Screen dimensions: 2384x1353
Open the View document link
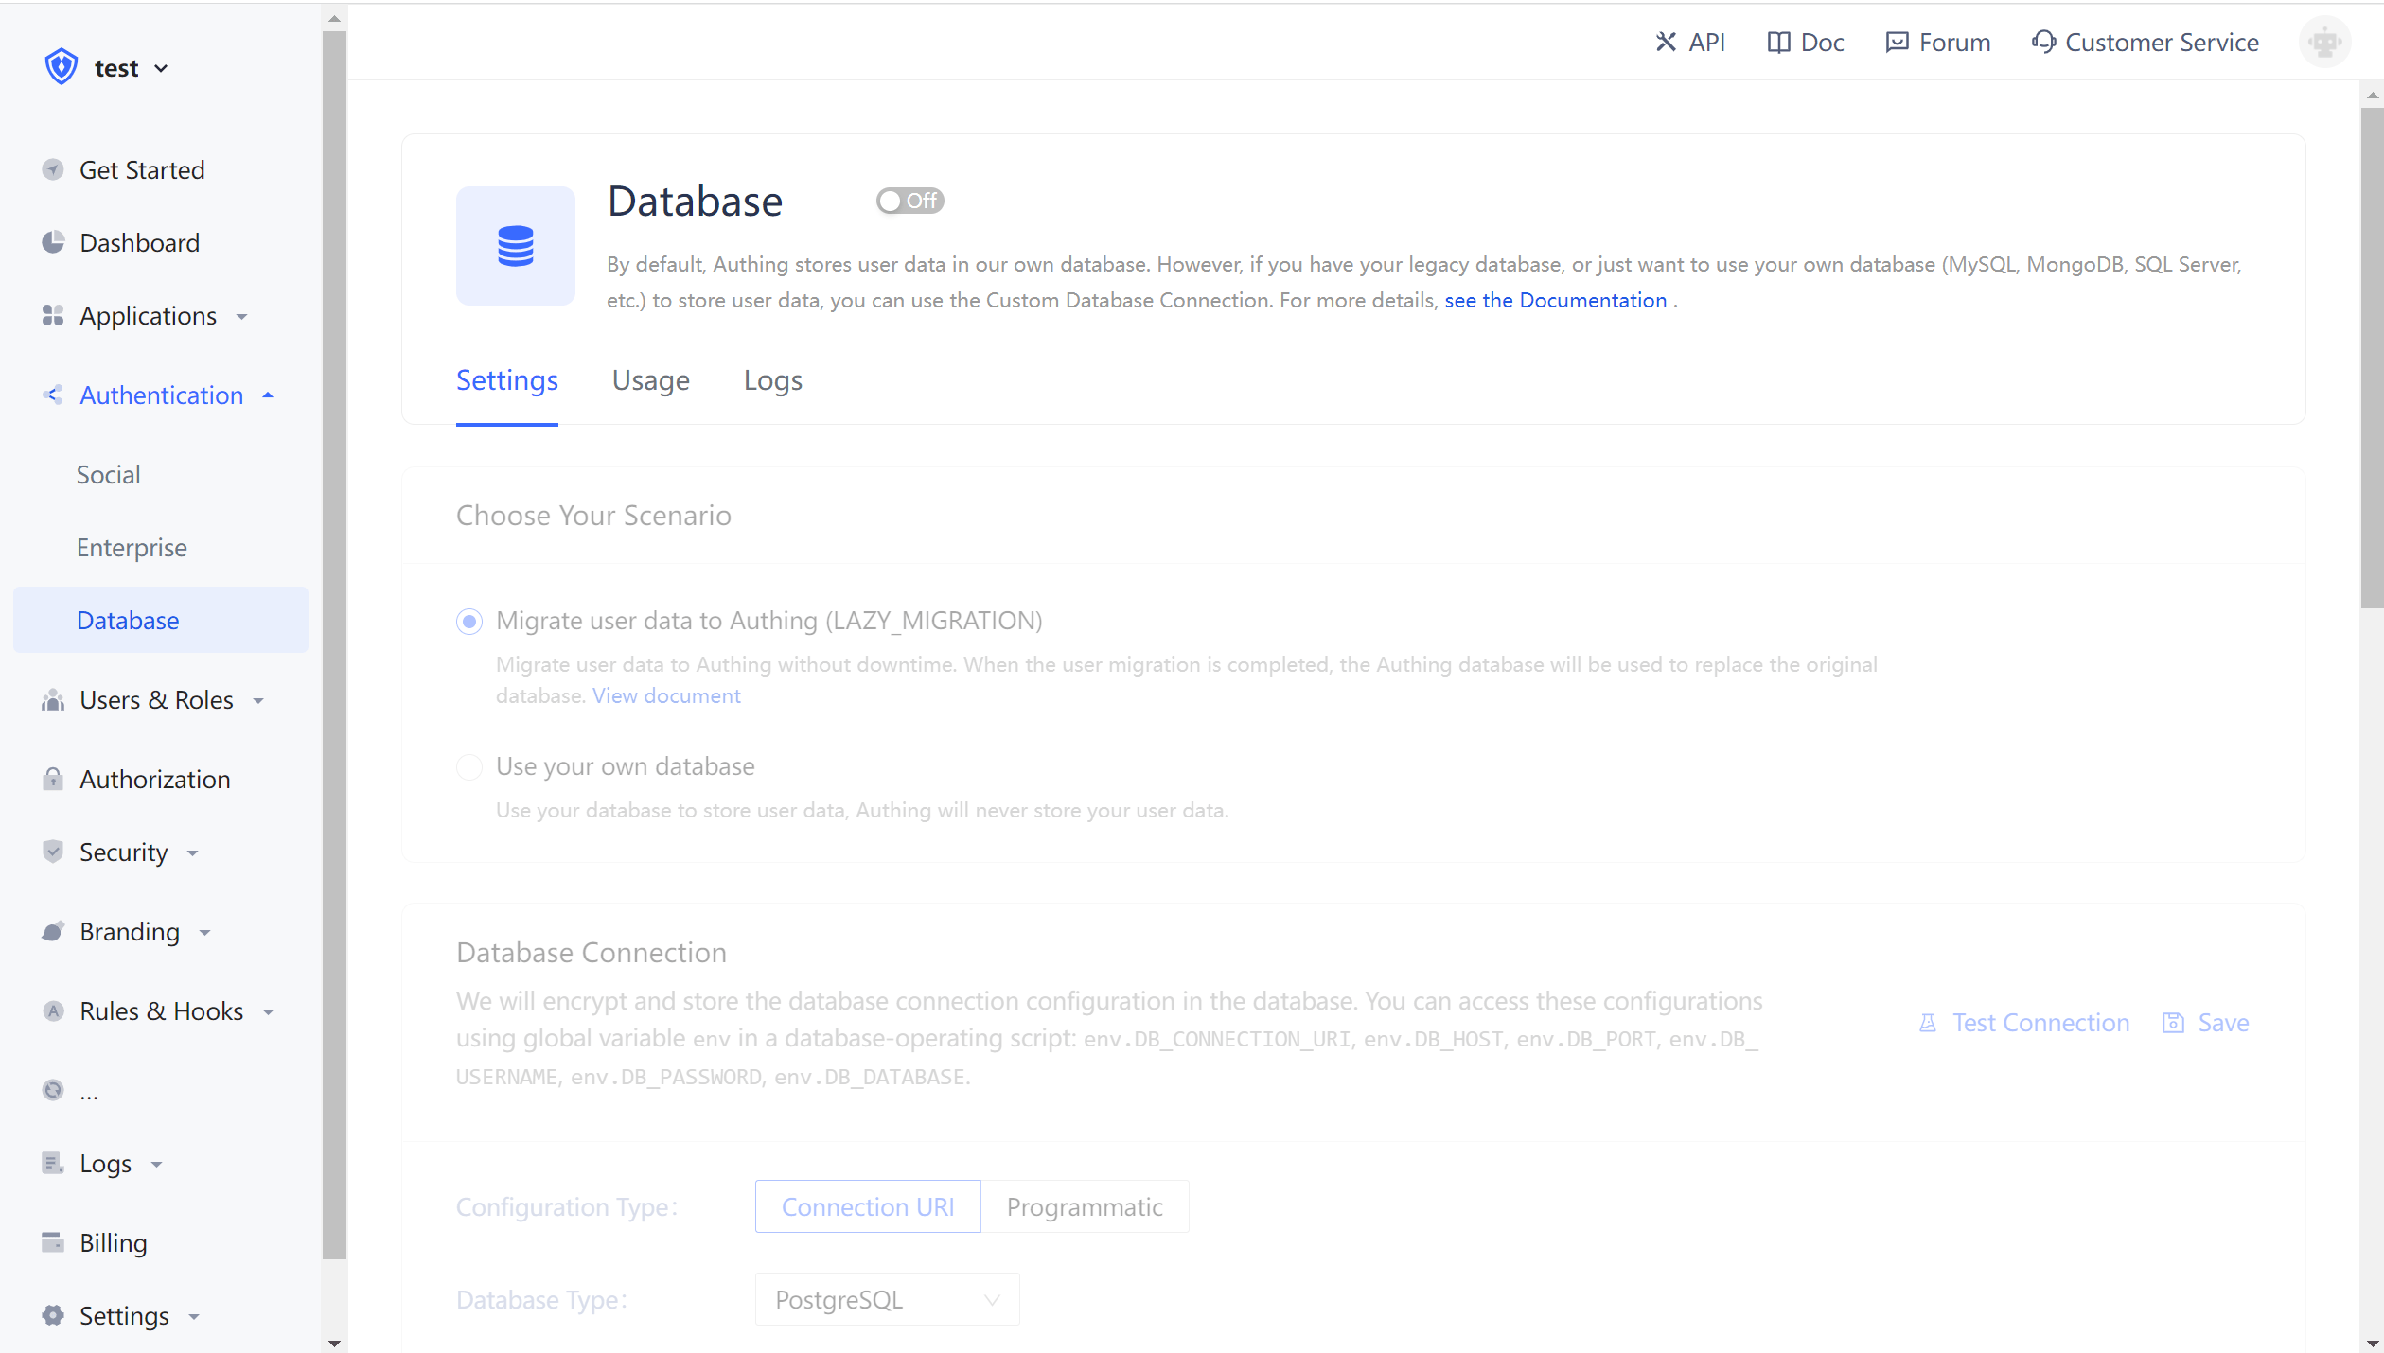[665, 695]
